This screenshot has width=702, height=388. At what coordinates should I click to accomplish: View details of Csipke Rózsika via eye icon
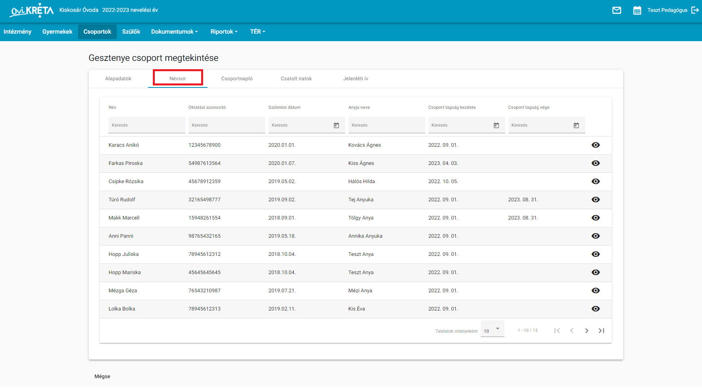coord(595,182)
